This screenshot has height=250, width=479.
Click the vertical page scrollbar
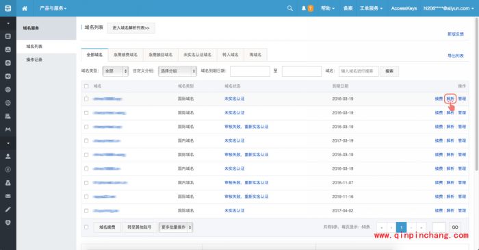pyautogui.click(x=476, y=95)
